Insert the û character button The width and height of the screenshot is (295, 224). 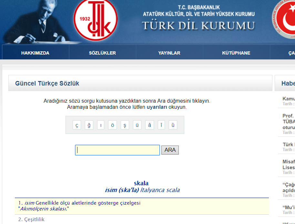(x=173, y=125)
